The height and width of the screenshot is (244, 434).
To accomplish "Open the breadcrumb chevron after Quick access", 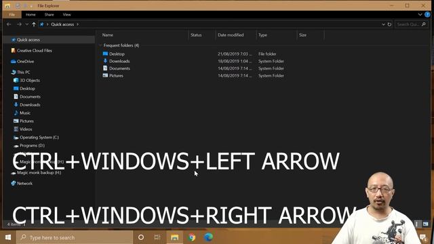I will [x=78, y=24].
